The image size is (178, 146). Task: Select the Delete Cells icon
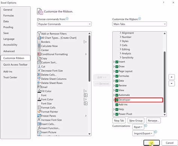click(x=39, y=75)
